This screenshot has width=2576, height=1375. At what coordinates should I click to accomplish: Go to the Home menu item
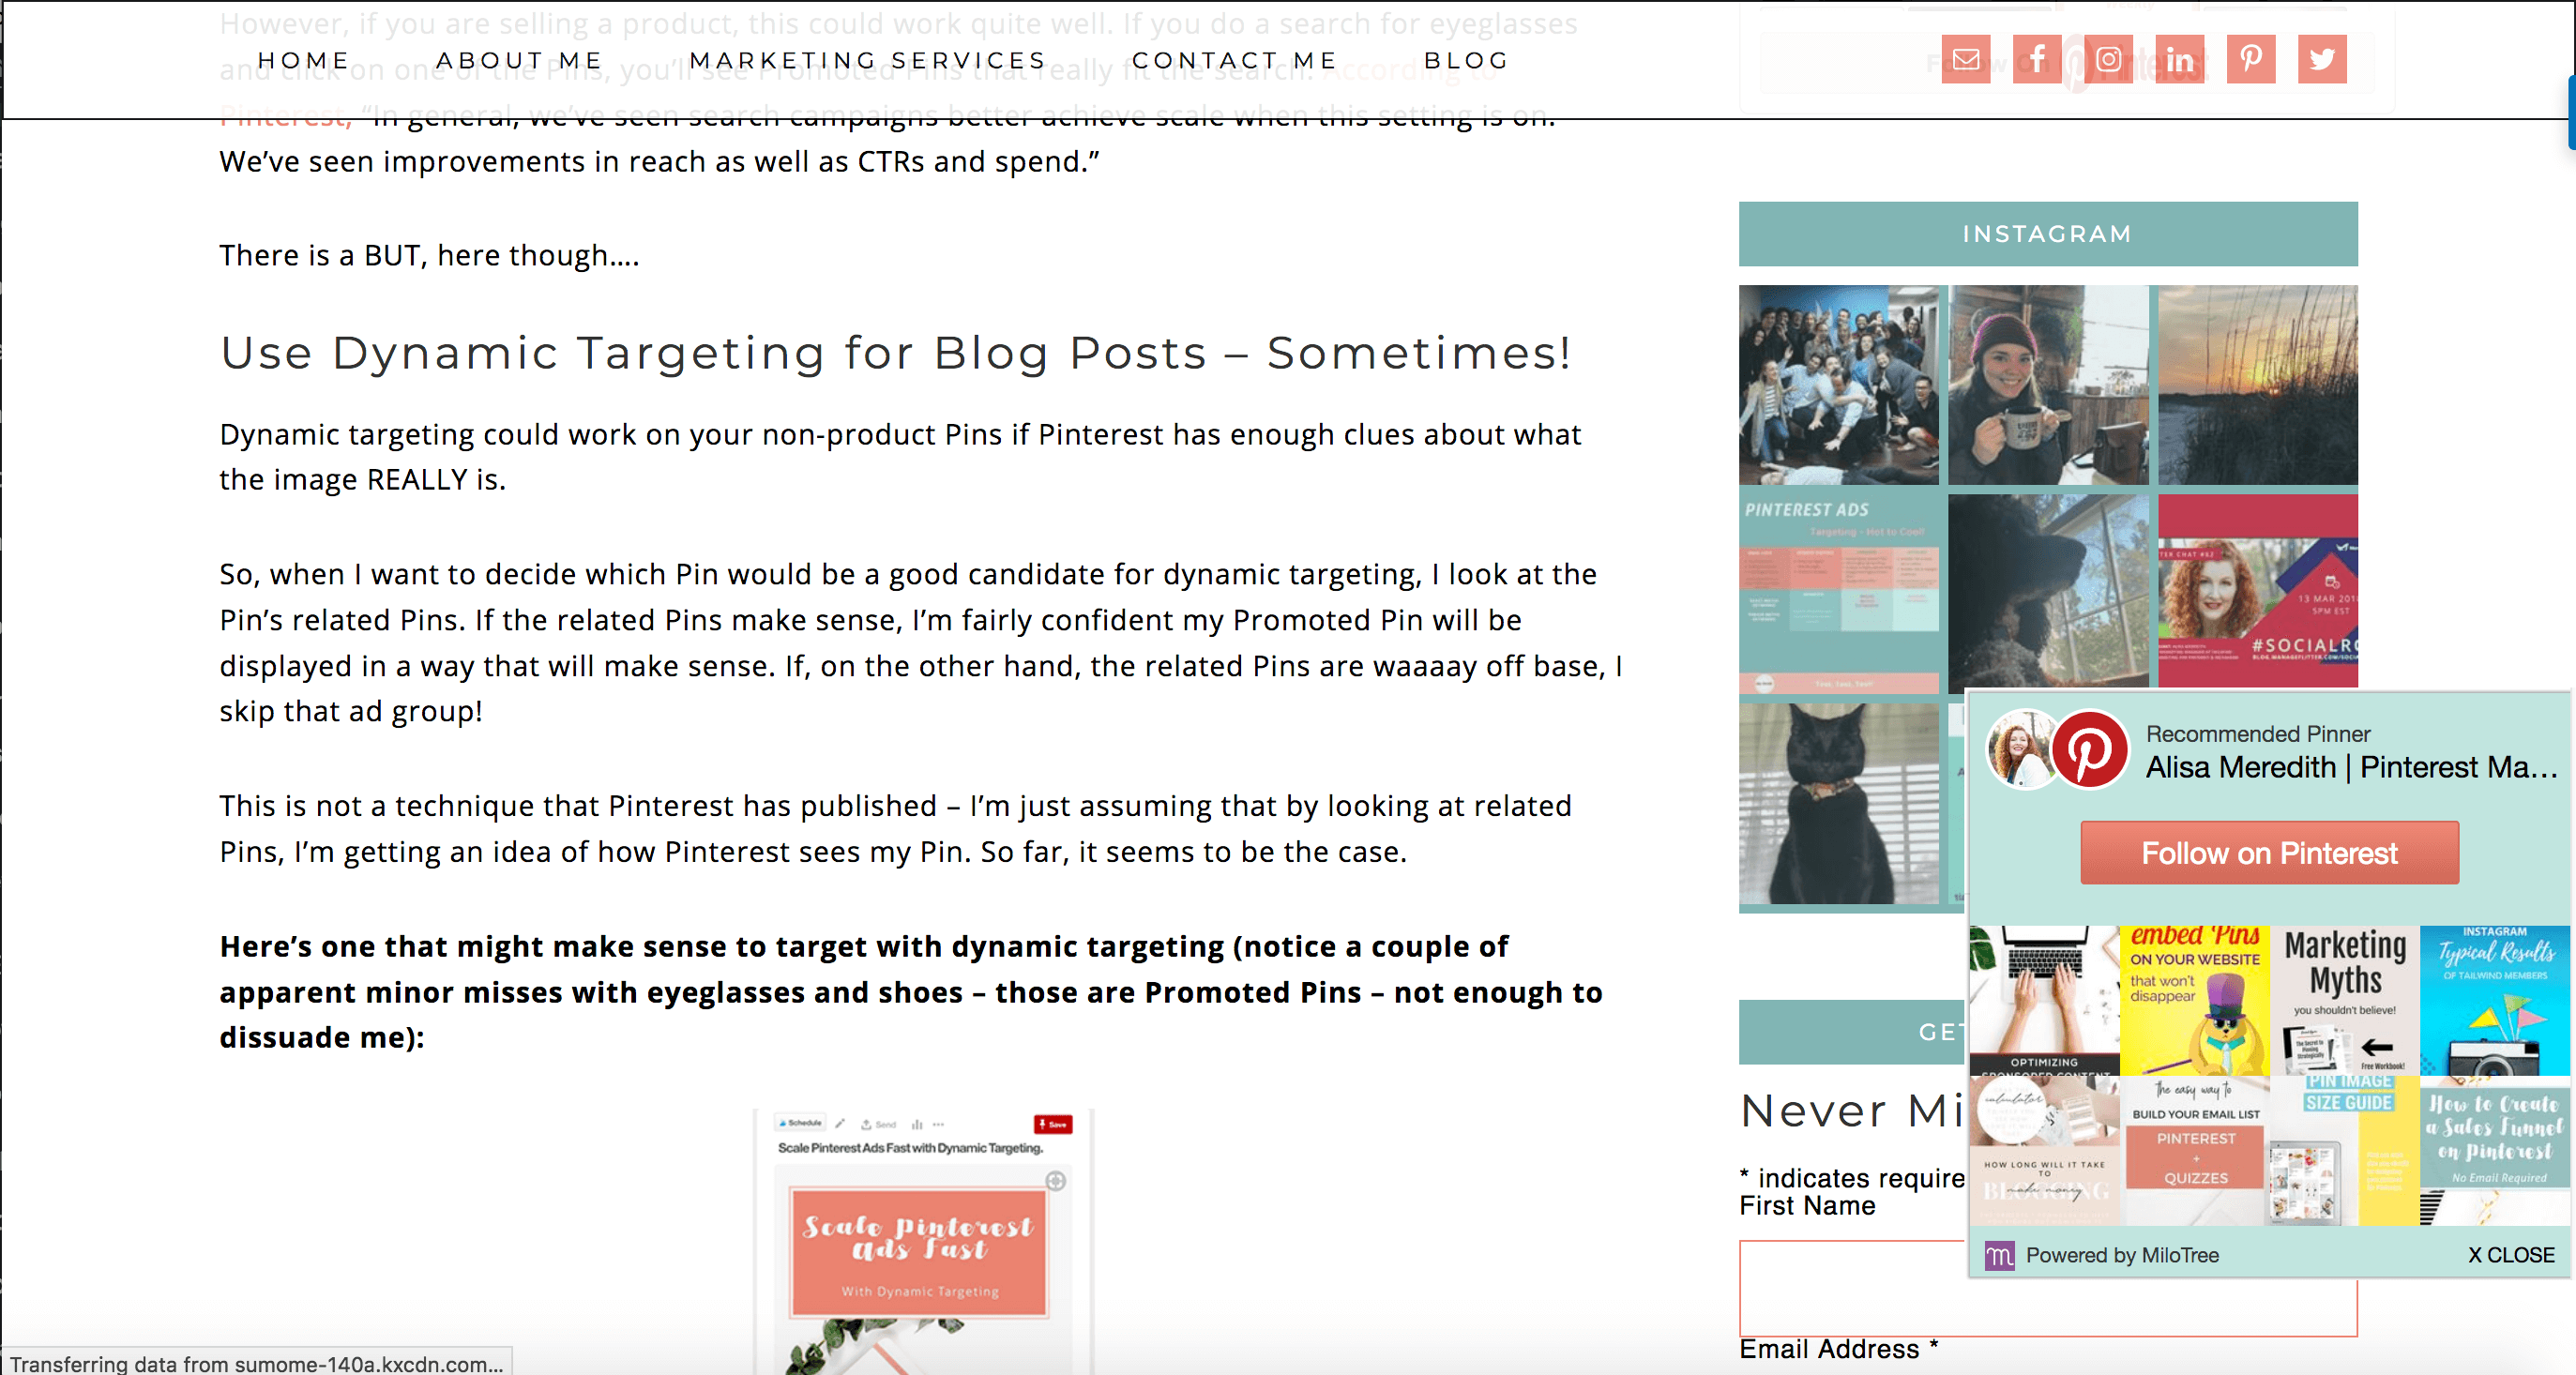304,61
